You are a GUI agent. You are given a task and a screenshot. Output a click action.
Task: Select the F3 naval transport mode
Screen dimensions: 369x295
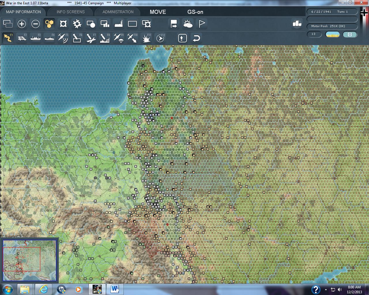coord(35,38)
